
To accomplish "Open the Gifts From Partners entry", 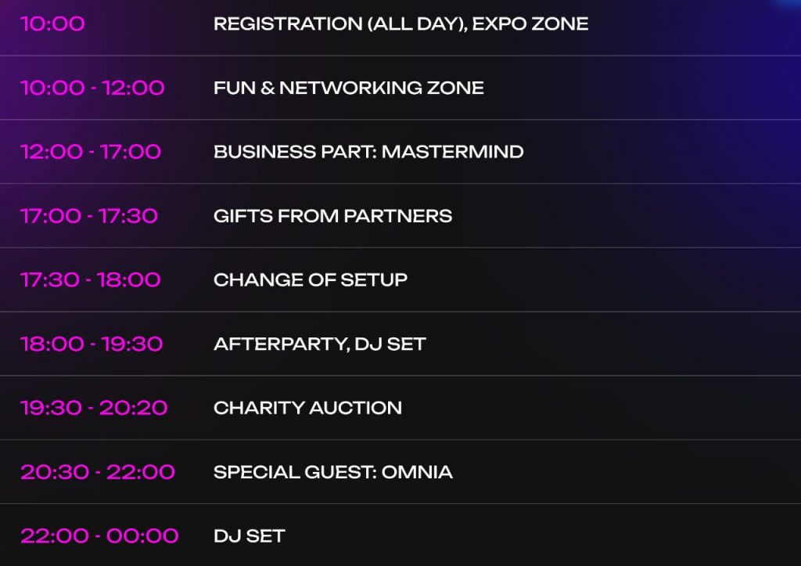I will point(332,216).
